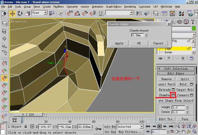Open Chamfer settings box button
Screen dimensions: 198x135
[173, 95]
